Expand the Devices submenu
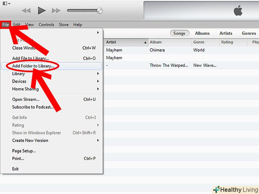This screenshot has width=259, height=194. click(x=51, y=81)
